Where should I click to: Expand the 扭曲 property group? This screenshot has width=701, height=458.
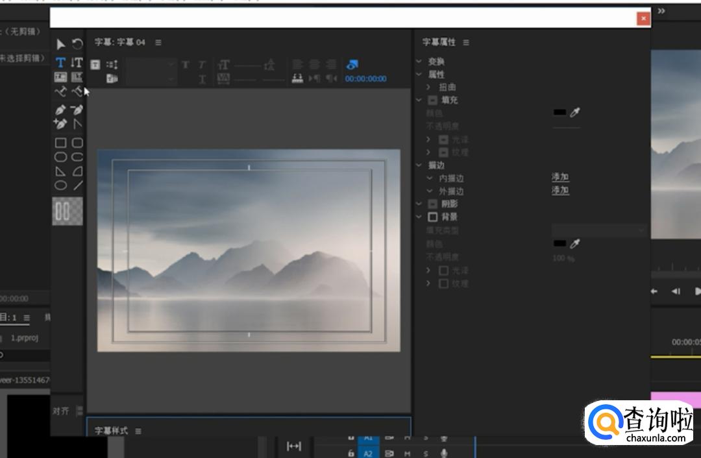pos(428,87)
